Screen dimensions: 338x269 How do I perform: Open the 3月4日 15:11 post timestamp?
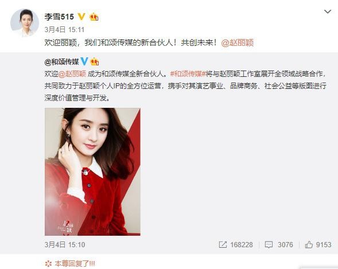(x=64, y=29)
